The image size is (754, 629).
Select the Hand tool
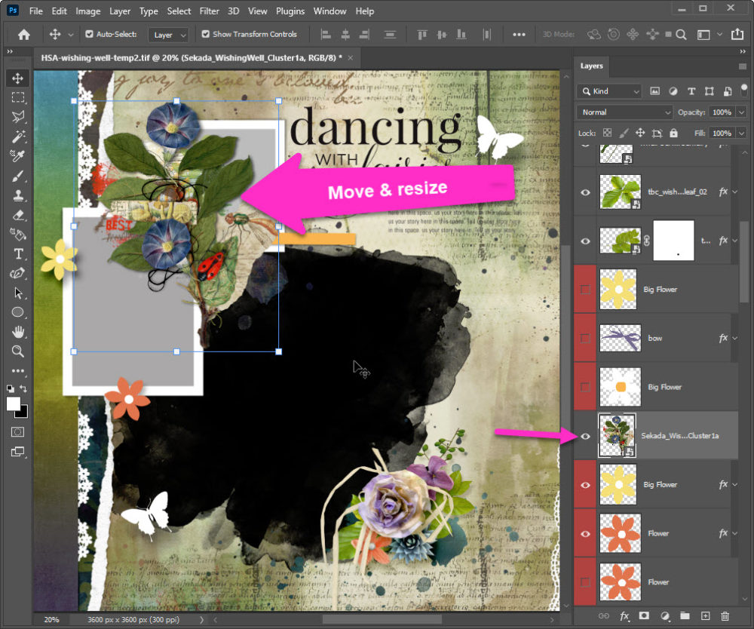(x=18, y=332)
